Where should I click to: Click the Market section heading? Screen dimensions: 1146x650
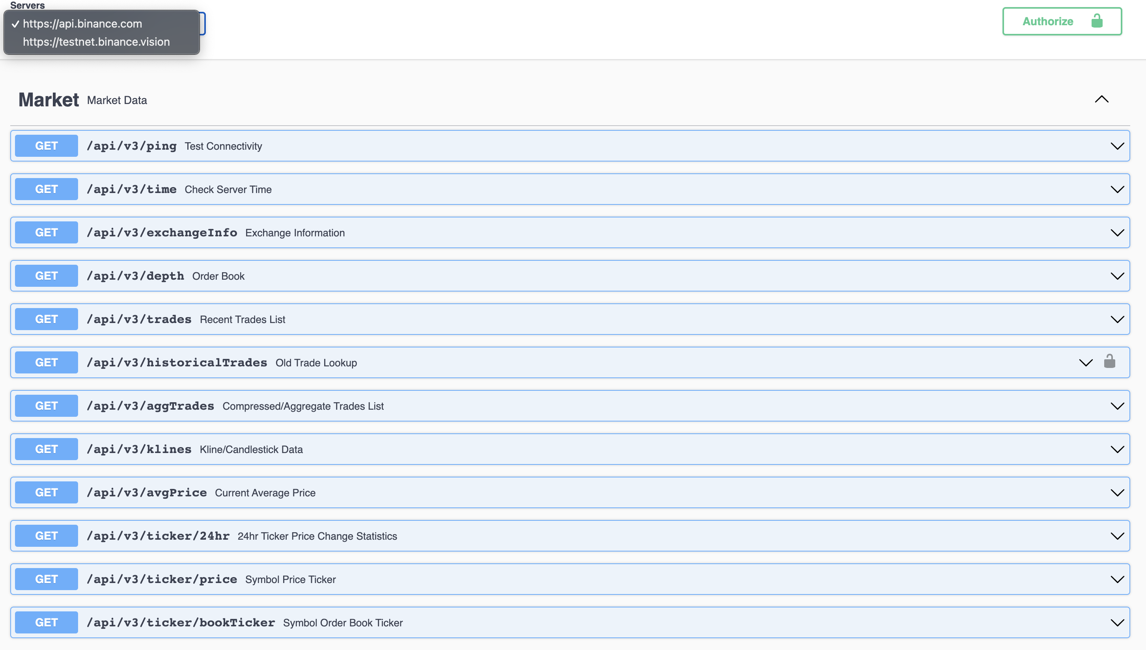click(x=49, y=100)
